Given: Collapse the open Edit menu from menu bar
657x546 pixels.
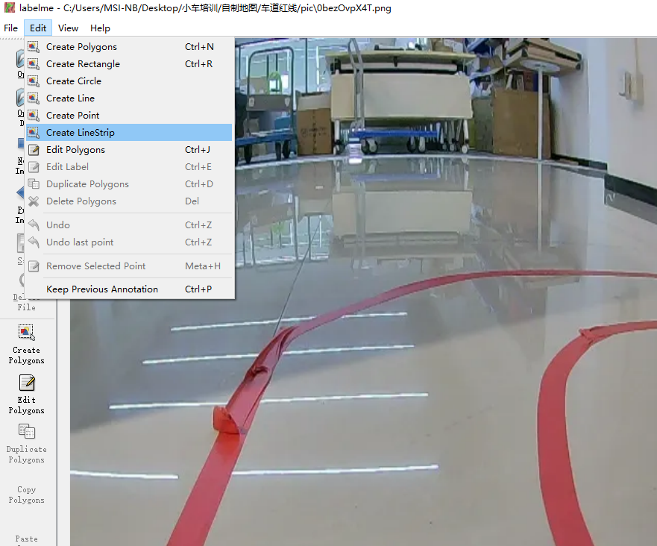Looking at the screenshot, I should (38, 28).
